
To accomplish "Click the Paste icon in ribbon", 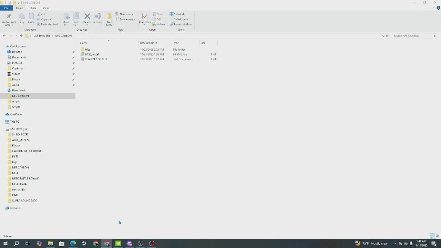I will [x=31, y=17].
